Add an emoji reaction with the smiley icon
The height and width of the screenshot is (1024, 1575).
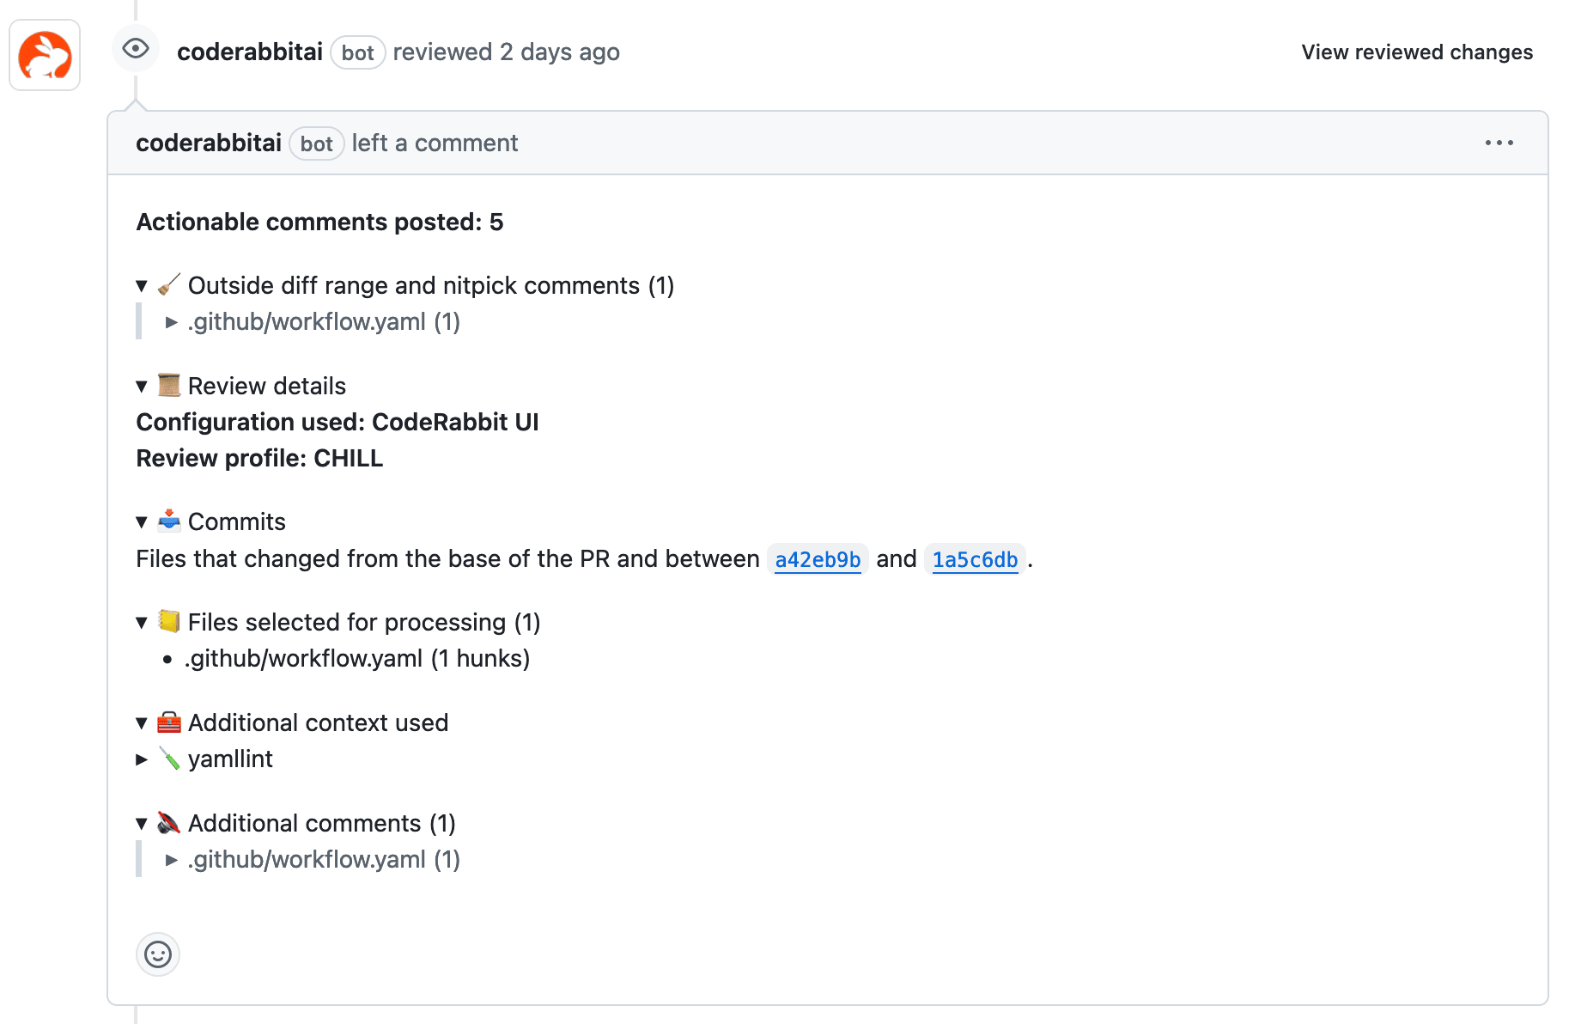point(158,954)
